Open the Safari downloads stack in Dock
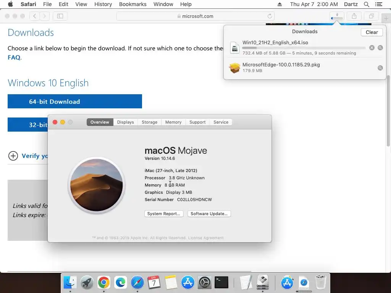 (x=304, y=283)
